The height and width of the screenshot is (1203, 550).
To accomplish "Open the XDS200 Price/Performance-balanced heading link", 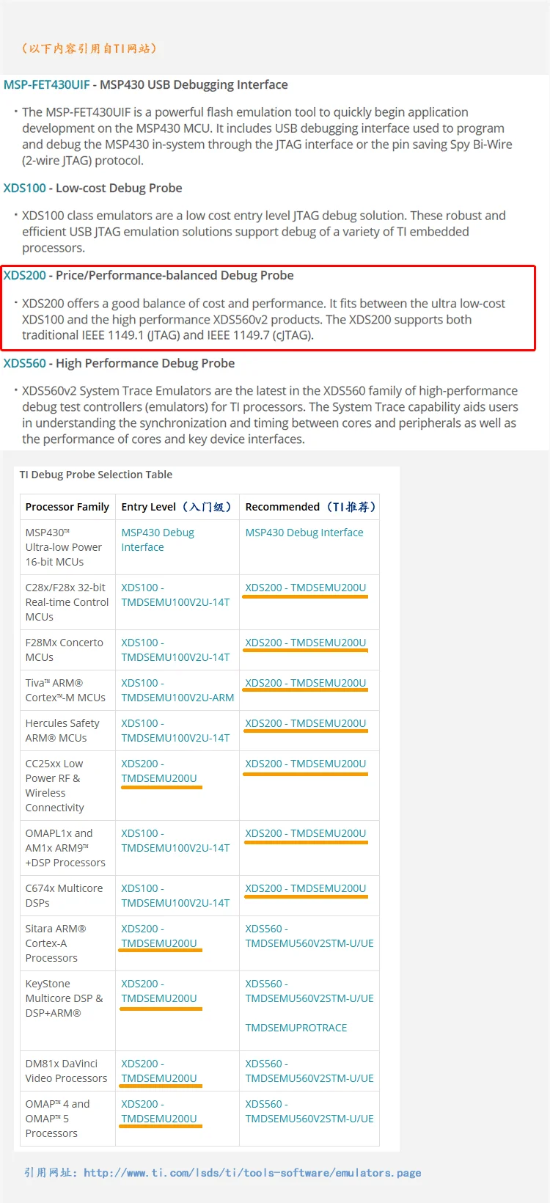I will [x=25, y=276].
